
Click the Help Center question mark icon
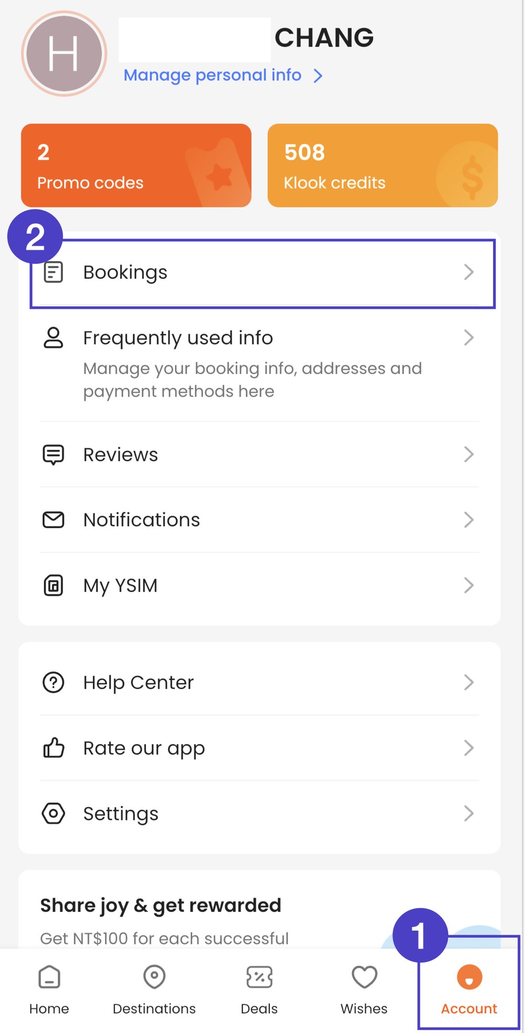[53, 683]
